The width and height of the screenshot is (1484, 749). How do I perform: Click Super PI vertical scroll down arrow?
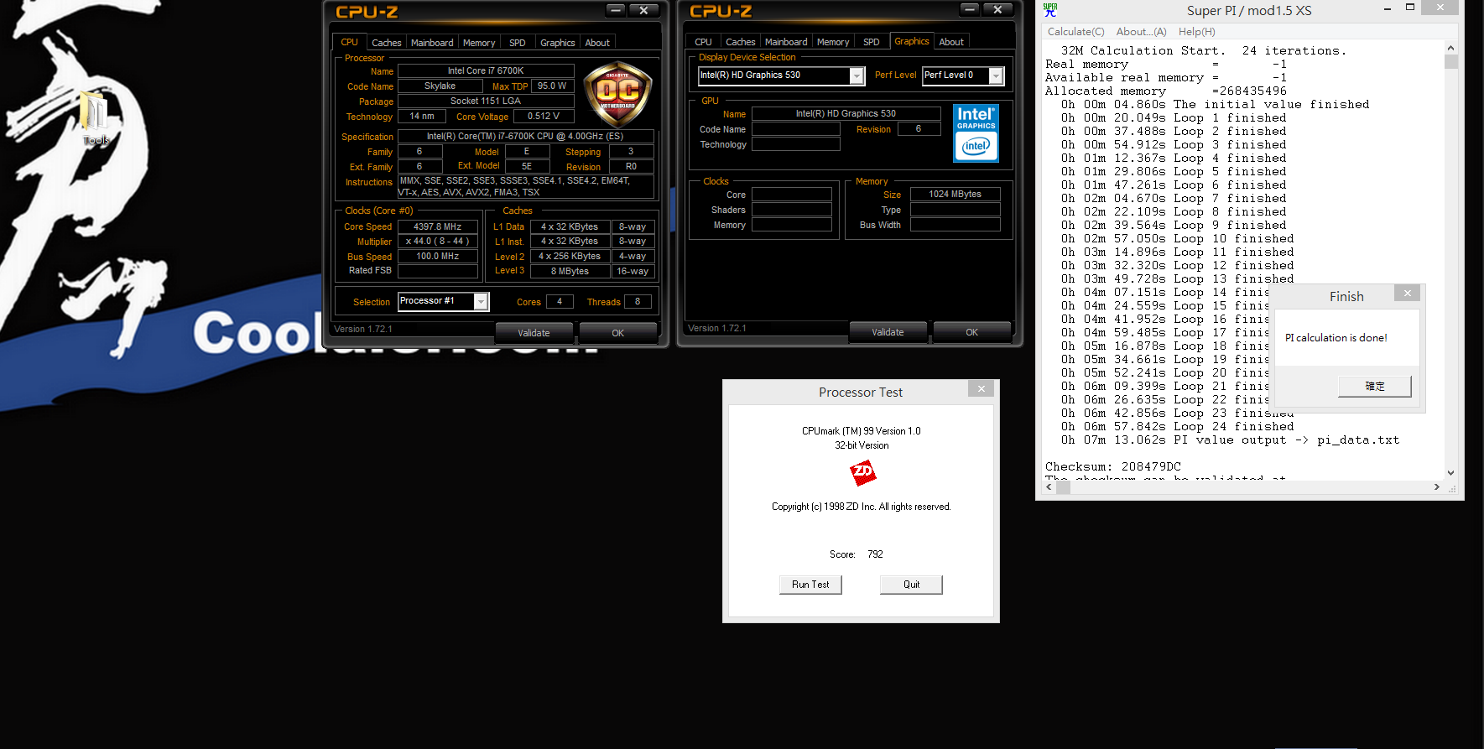1451,473
